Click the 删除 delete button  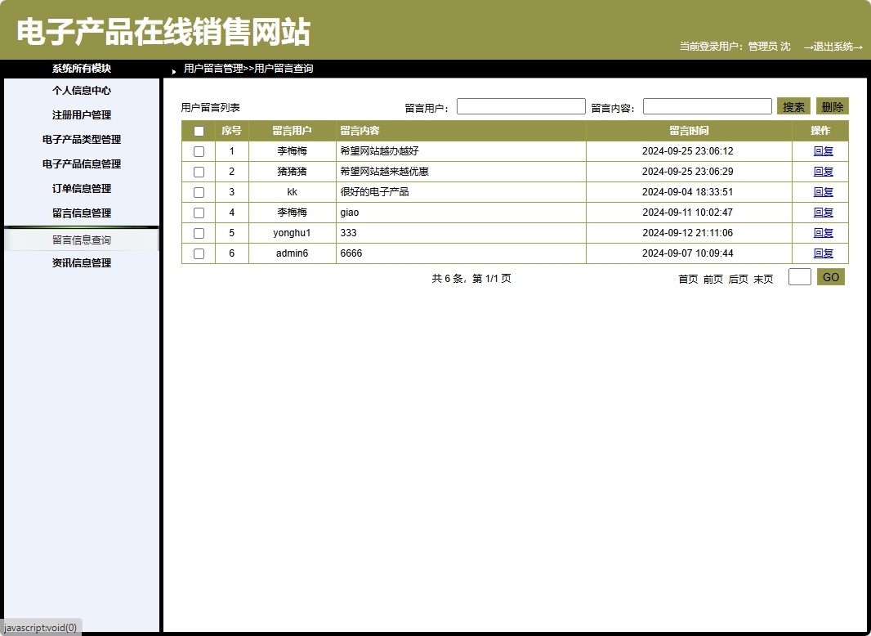(x=832, y=105)
